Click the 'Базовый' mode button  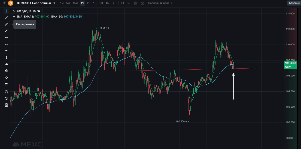294,3
